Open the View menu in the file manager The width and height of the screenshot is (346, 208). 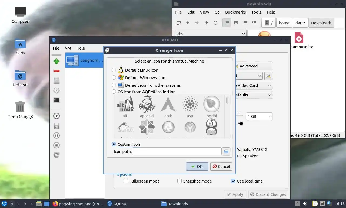pyautogui.click(x=204, y=12)
